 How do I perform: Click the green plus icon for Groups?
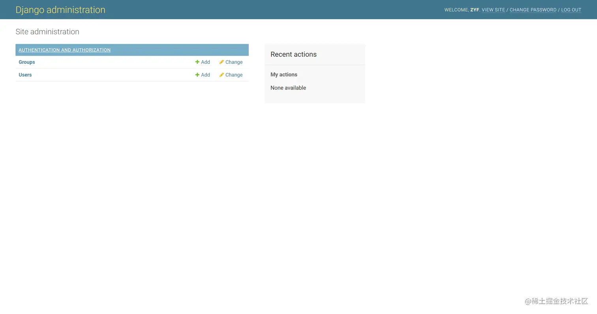197,62
